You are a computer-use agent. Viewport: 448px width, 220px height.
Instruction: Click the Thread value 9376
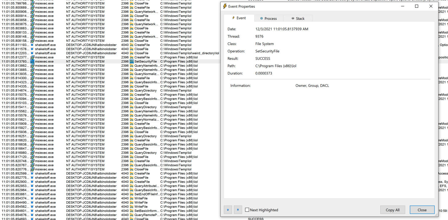coord(259,37)
